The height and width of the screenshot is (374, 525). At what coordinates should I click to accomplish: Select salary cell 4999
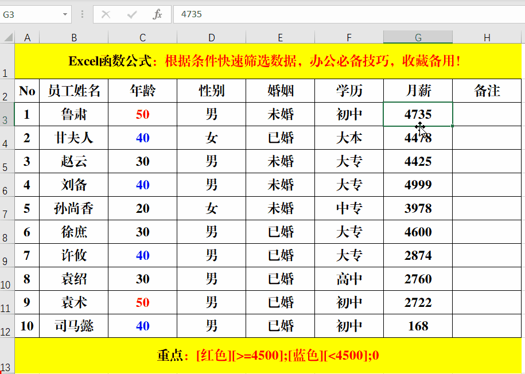418,185
